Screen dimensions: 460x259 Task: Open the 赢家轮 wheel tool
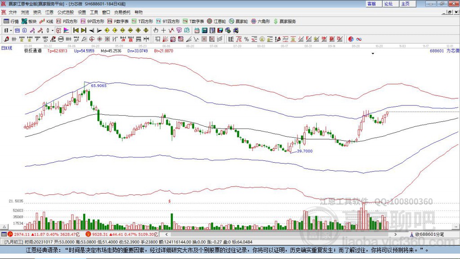tap(239, 22)
